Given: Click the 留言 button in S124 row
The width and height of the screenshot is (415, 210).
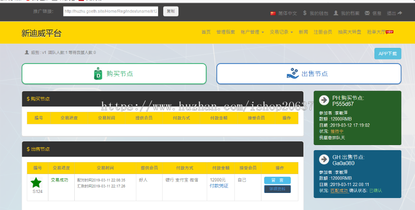Looking at the screenshot, I should (278, 181).
